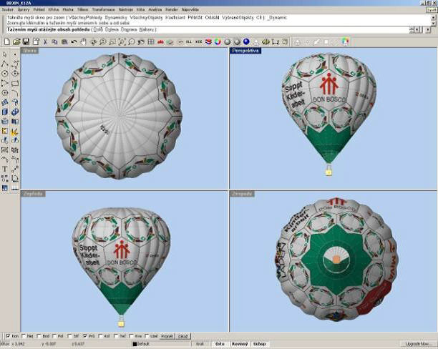Open the Pohled menu

pyautogui.click(x=39, y=9)
